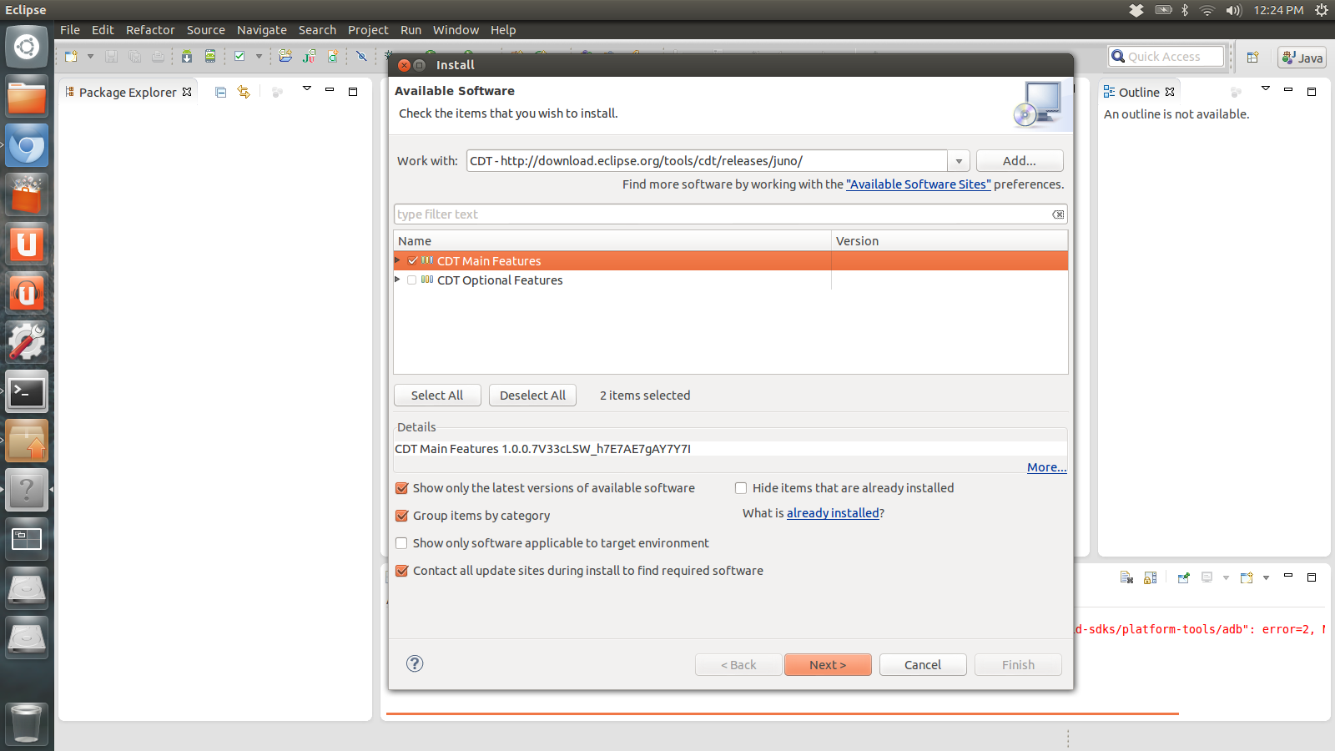Open the Project menu
The height and width of the screenshot is (751, 1335).
pyautogui.click(x=368, y=30)
